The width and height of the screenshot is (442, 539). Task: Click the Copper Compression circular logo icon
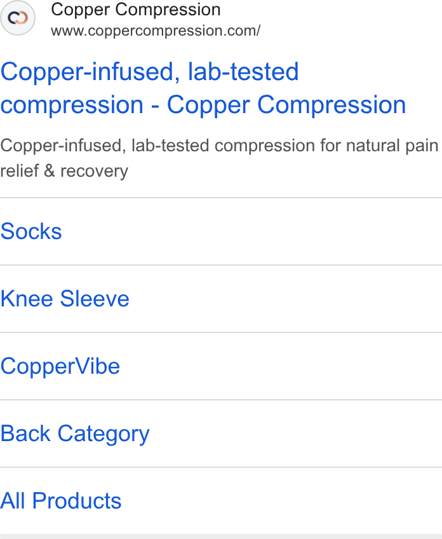(x=18, y=18)
